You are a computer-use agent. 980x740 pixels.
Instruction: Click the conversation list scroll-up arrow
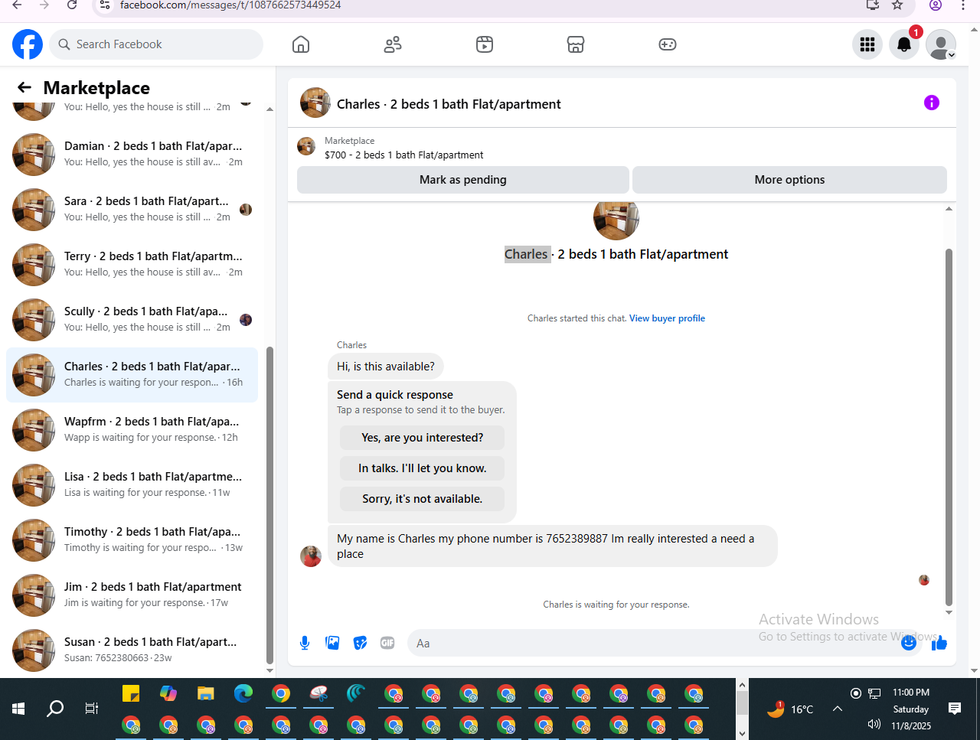[x=269, y=109]
